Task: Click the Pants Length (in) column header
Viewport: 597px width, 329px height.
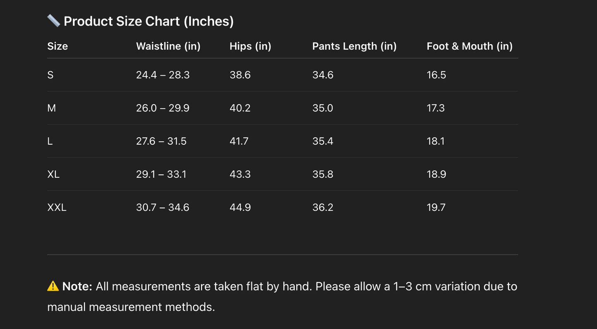Action: point(354,46)
